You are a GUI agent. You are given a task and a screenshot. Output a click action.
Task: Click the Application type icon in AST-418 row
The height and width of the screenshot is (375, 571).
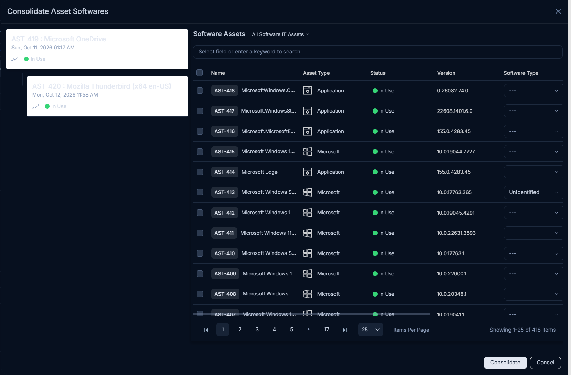point(307,91)
